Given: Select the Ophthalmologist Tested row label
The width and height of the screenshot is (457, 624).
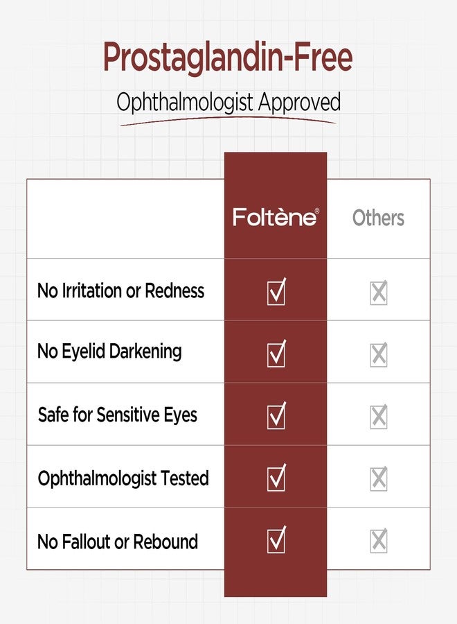Looking at the screenshot, I should click(123, 478).
